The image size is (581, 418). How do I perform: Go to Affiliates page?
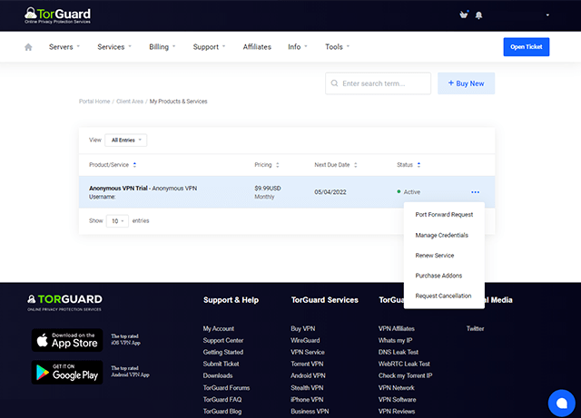tap(257, 47)
